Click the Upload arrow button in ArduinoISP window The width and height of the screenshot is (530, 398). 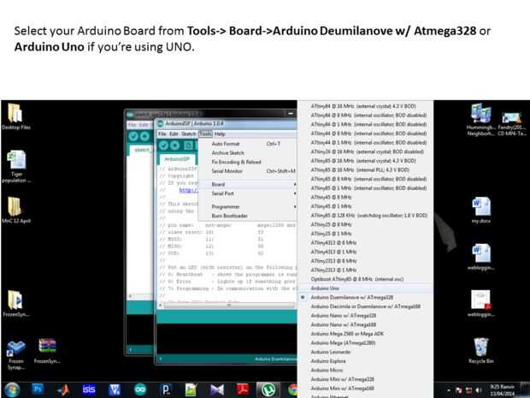click(174, 146)
